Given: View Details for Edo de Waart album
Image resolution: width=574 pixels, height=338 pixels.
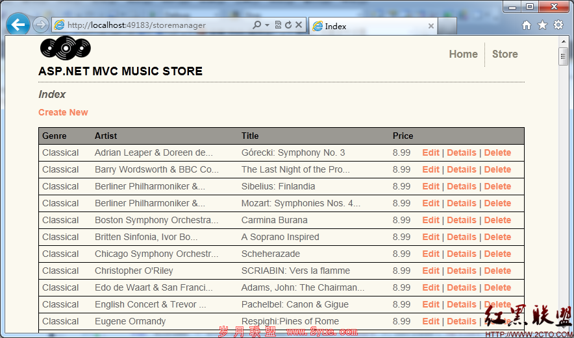Looking at the screenshot, I should pyautogui.click(x=462, y=287).
